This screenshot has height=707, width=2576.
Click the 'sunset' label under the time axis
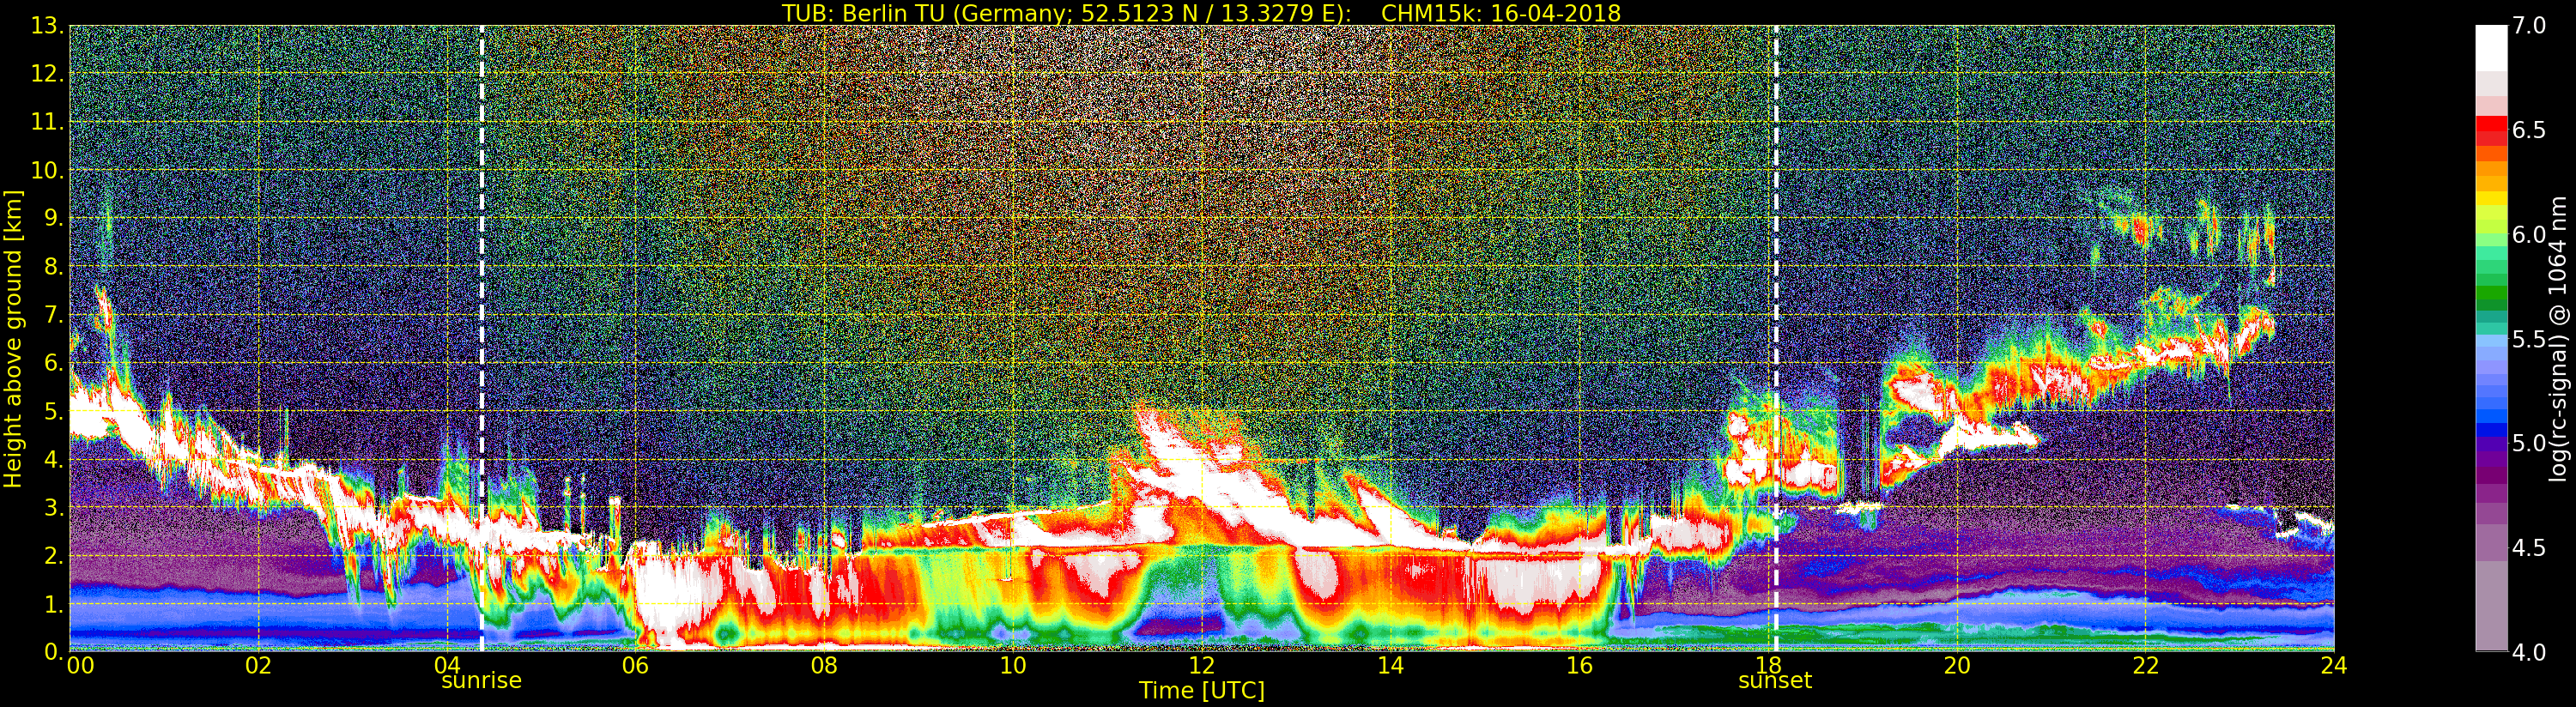(1775, 680)
